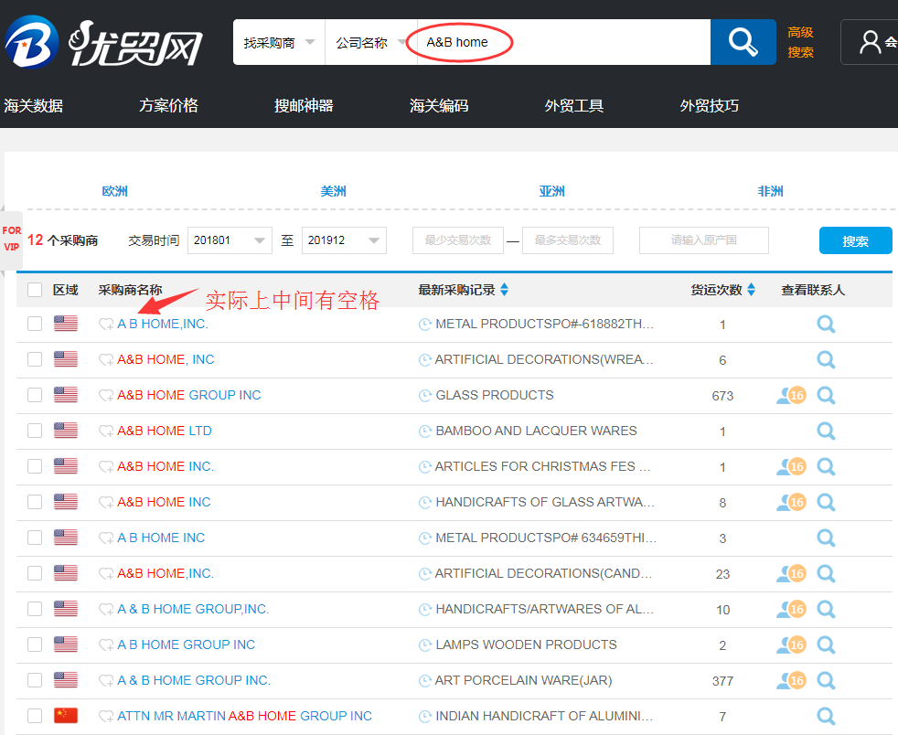Check the box for A&B HOME LTD row
Image resolution: width=898 pixels, height=735 pixels.
[x=35, y=431]
